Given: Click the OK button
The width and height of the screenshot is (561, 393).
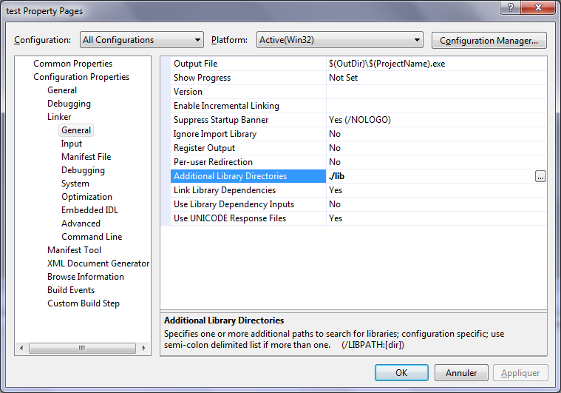Looking at the screenshot, I should click(401, 373).
